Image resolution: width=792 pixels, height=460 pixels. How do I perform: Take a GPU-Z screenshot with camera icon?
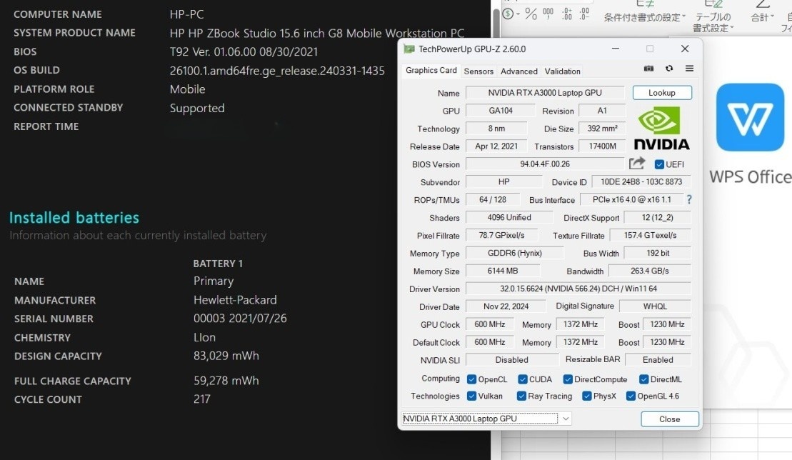coord(648,69)
